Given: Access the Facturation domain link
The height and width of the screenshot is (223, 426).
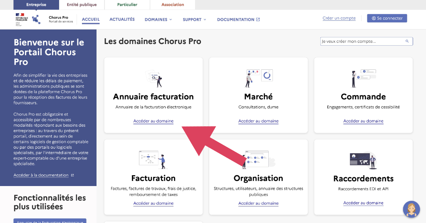Looking at the screenshot, I should 153,203.
